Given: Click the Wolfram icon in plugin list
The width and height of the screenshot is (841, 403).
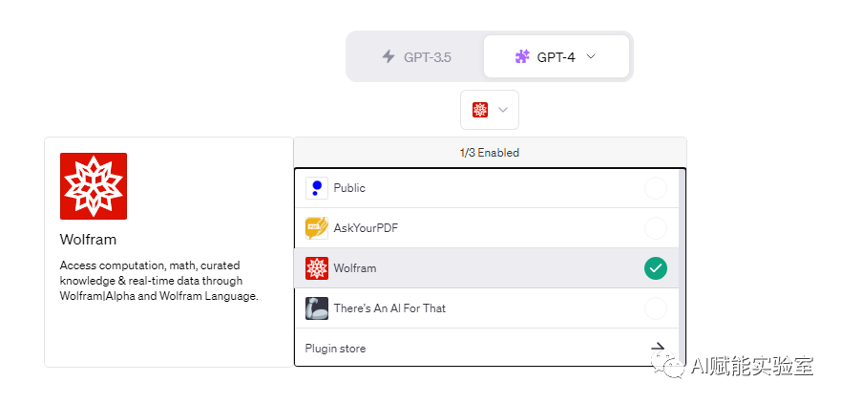Looking at the screenshot, I should click(317, 268).
